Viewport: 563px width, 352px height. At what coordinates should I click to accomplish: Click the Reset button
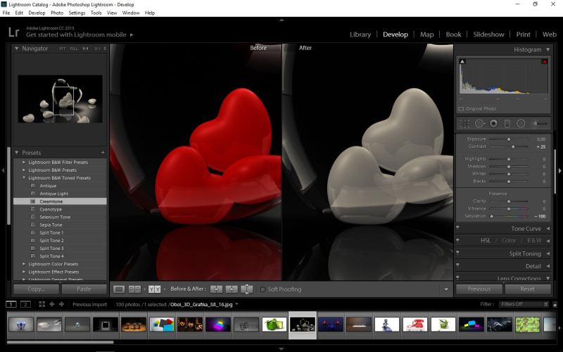[x=527, y=289]
